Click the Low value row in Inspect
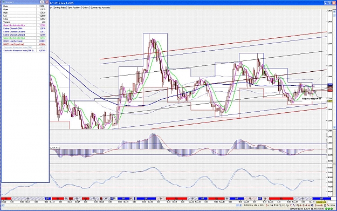Image resolution: width=337 pixels, height=211 pixels. [24, 16]
